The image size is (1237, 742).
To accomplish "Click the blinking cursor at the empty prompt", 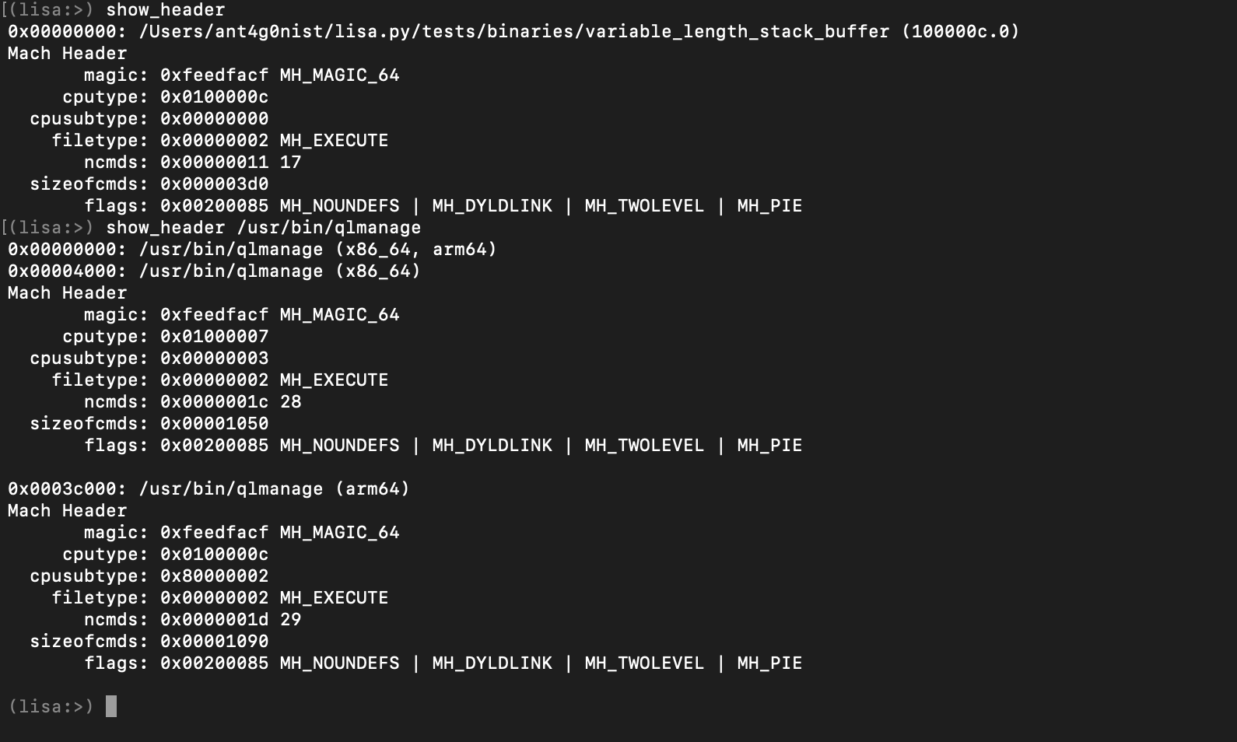I will [111, 706].
